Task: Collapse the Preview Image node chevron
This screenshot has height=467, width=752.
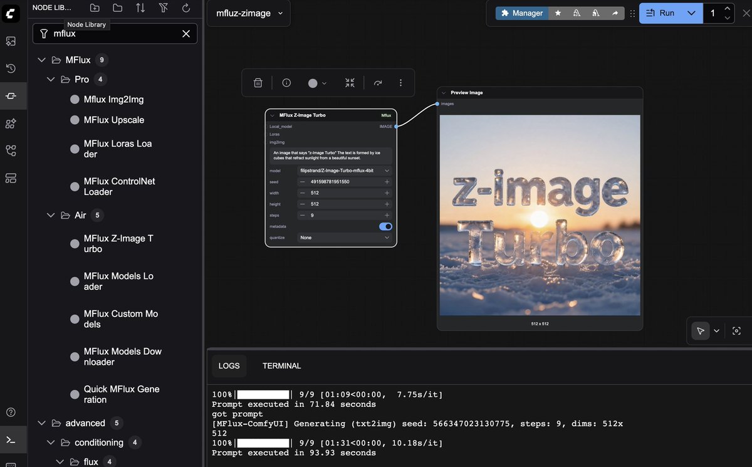Action: coord(443,93)
